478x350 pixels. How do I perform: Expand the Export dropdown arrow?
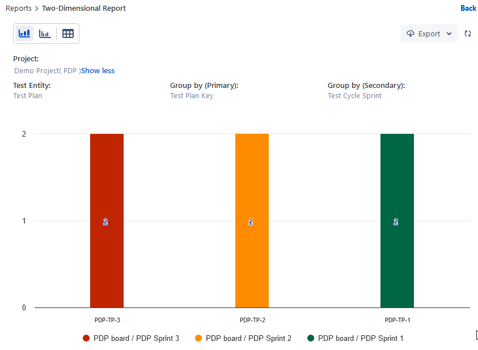click(x=449, y=33)
